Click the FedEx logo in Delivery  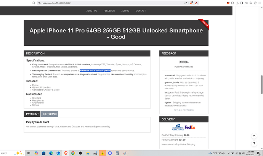190,127
